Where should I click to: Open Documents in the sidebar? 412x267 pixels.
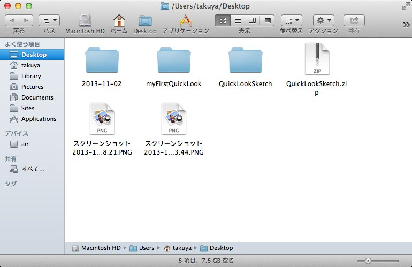pyautogui.click(x=32, y=97)
